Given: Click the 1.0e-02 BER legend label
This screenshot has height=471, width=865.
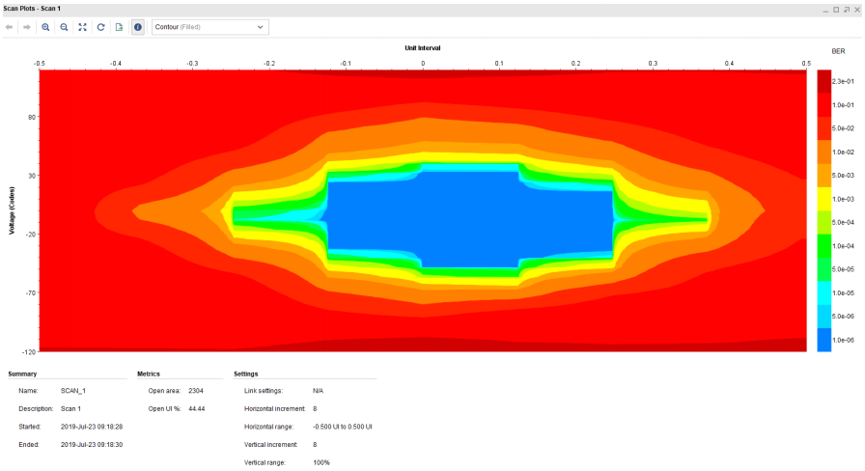Looking at the screenshot, I should point(843,152).
